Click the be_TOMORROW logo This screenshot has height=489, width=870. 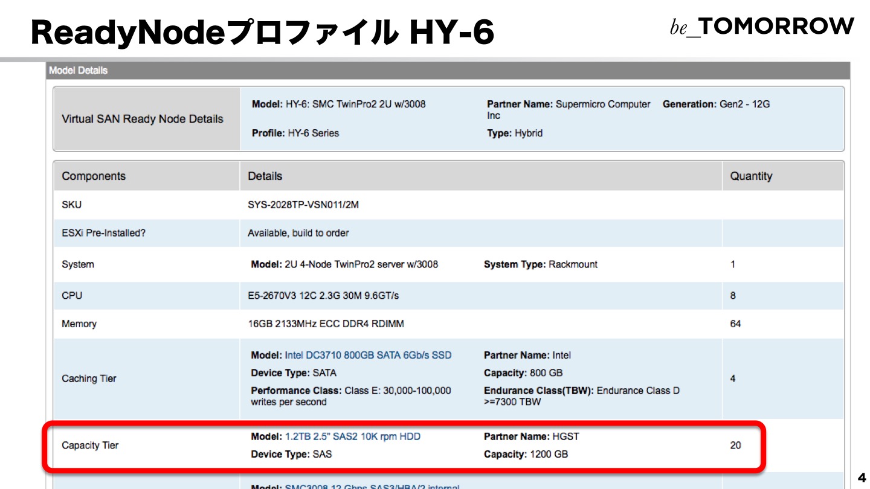[762, 27]
